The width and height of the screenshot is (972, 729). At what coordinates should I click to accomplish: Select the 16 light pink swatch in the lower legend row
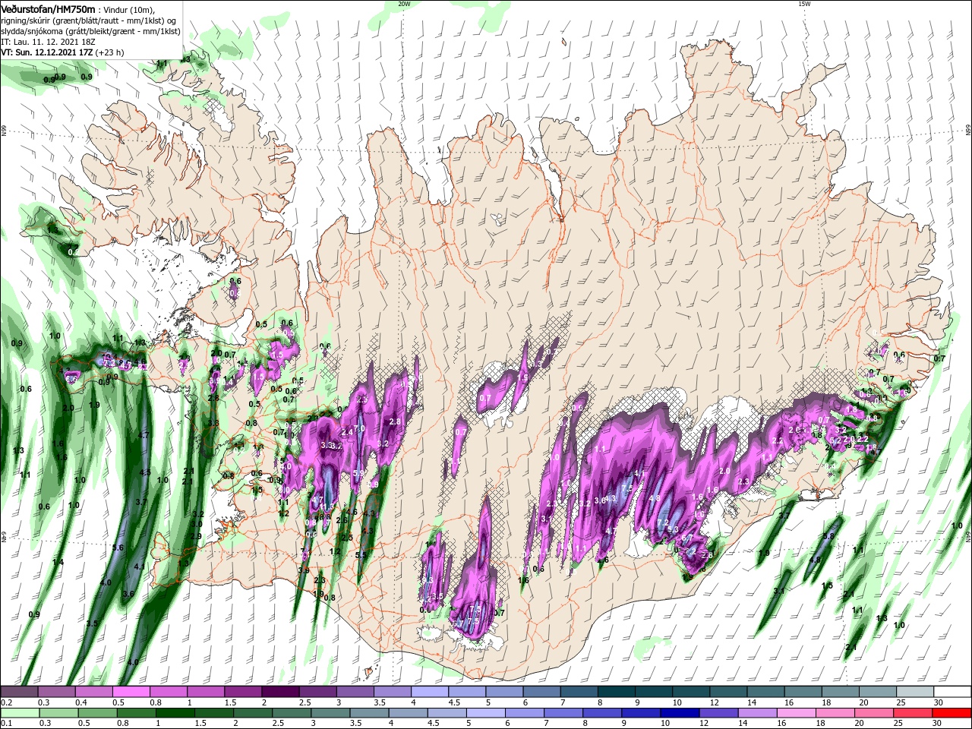click(x=795, y=713)
